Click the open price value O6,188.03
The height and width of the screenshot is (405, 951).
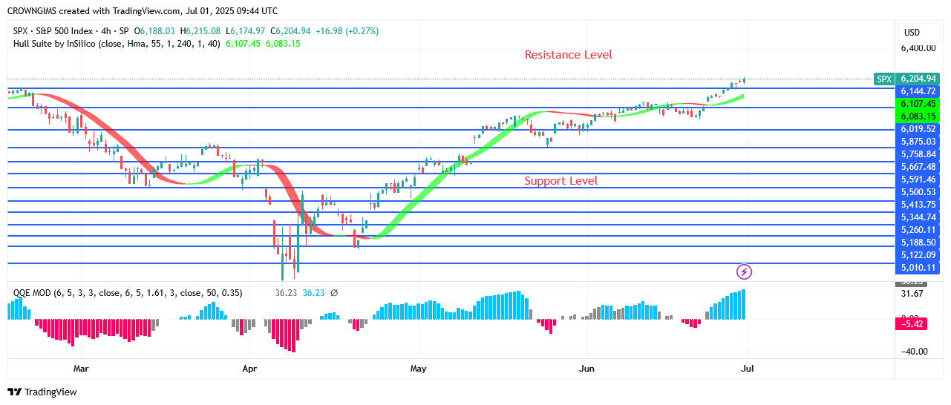click(x=154, y=31)
